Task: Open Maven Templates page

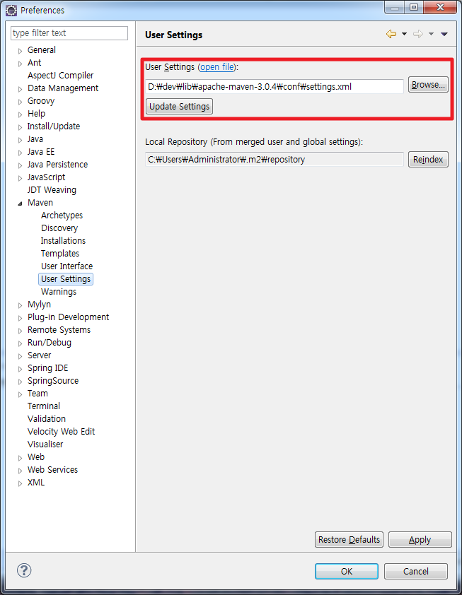Action: (60, 253)
